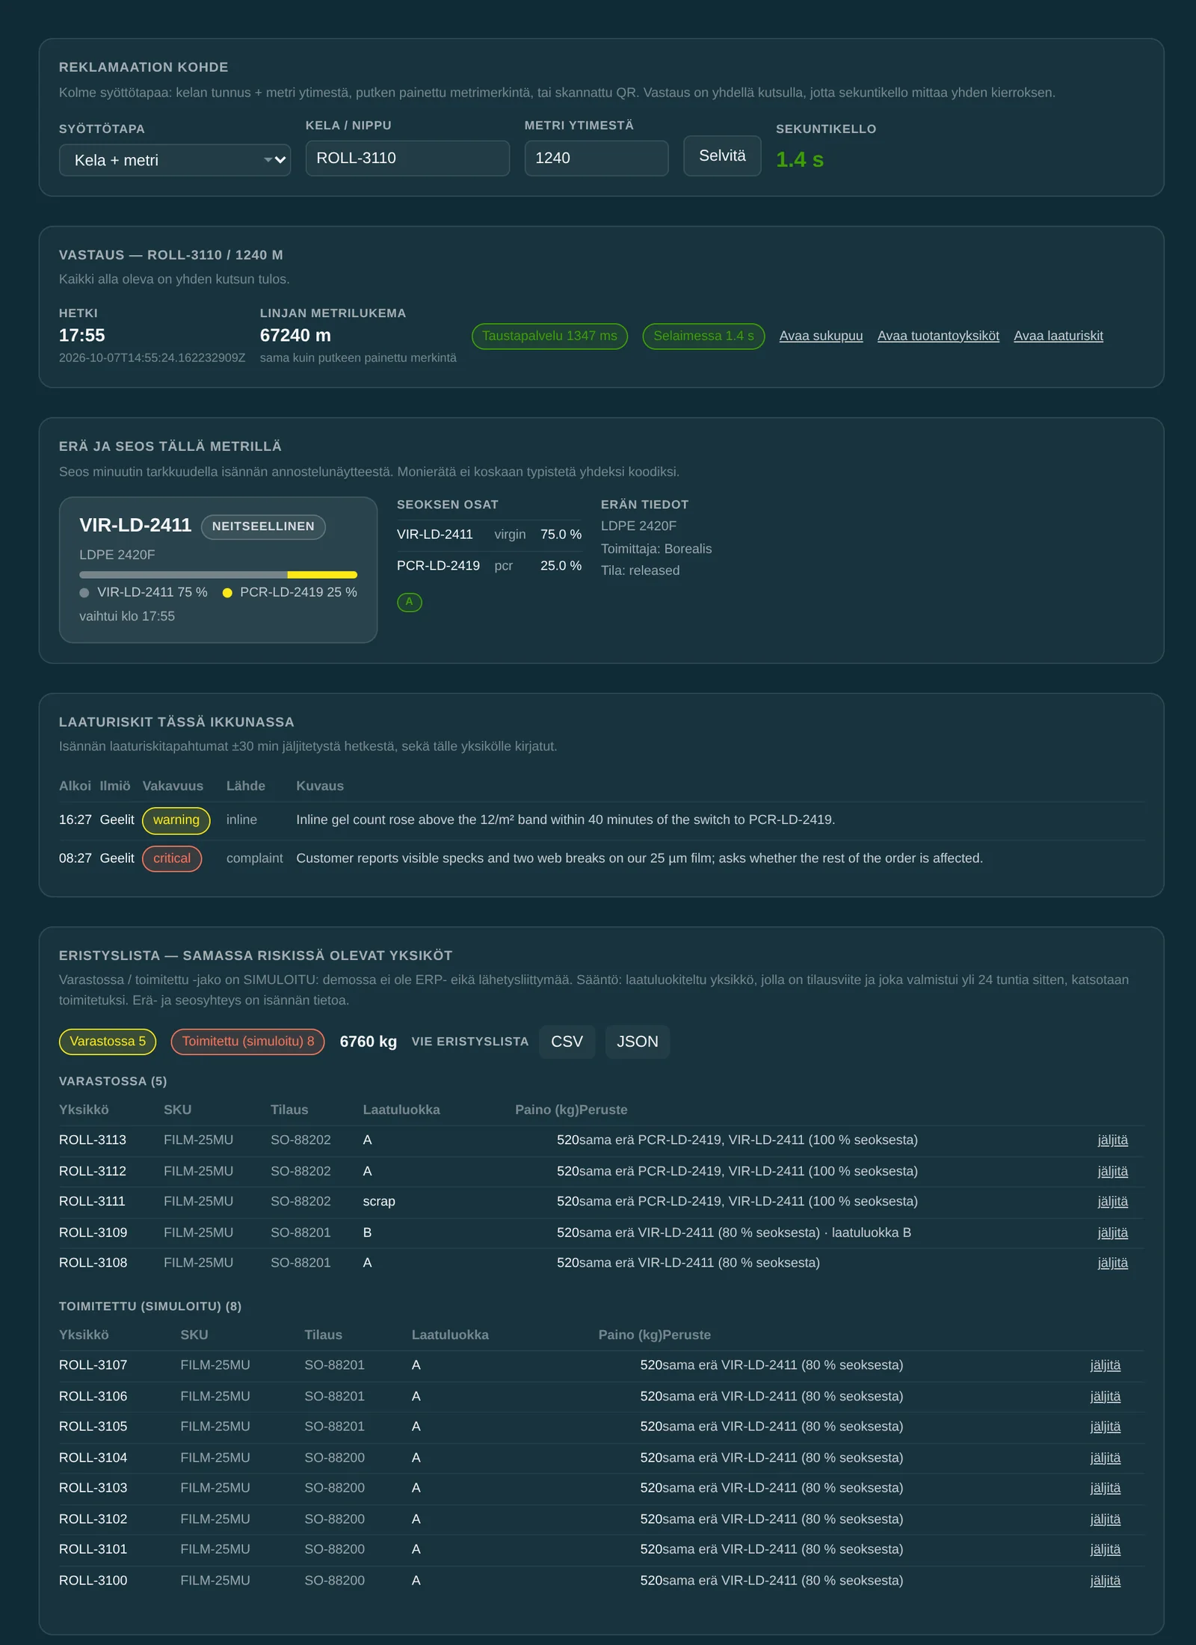Image resolution: width=1196 pixels, height=1645 pixels.
Task: Click the ROLL-3109 unit cell
Action: coord(93,1232)
